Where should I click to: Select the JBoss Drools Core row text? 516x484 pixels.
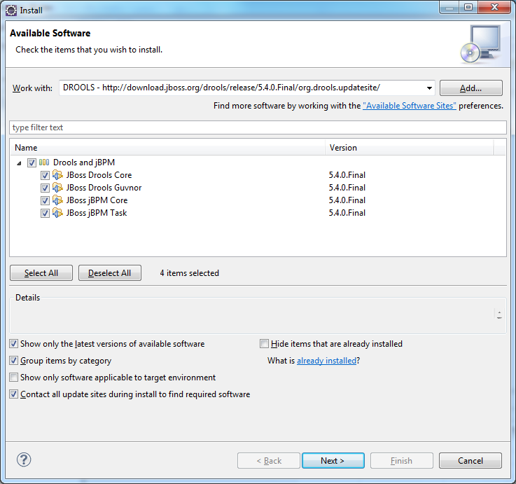pyautogui.click(x=99, y=175)
